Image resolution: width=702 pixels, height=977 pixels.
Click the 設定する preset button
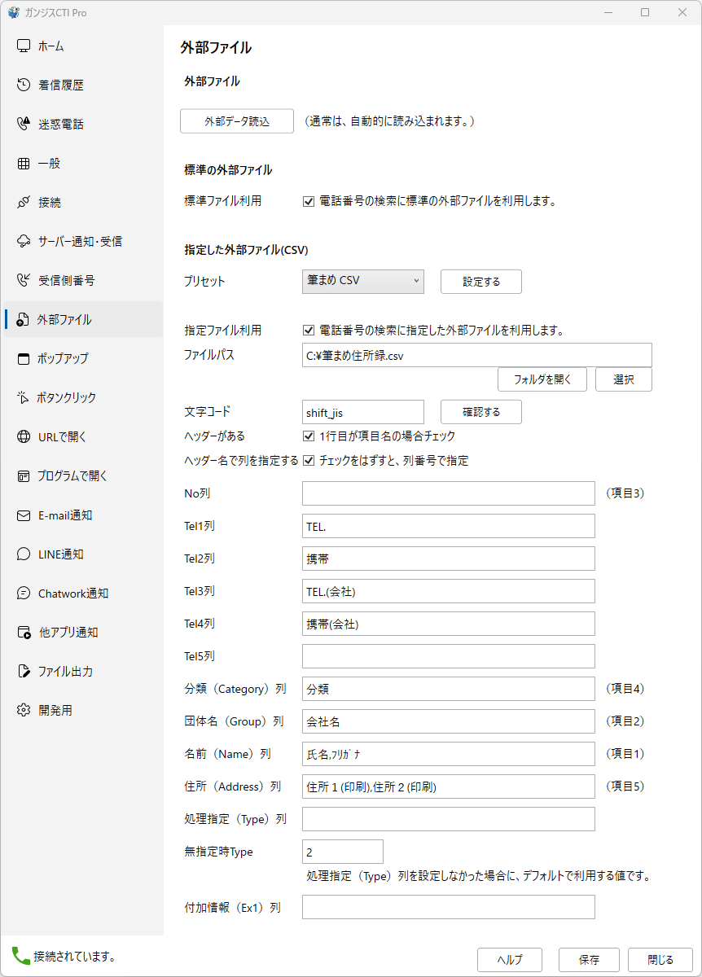click(x=481, y=282)
